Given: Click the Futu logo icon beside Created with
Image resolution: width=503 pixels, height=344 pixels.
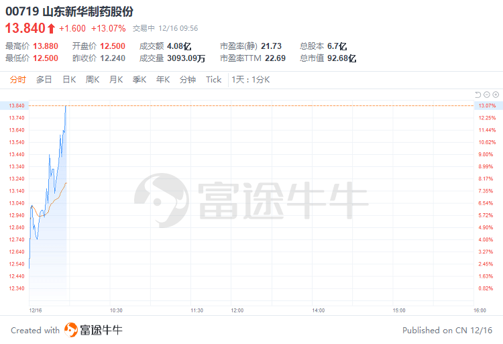Looking at the screenshot, I should click(71, 330).
